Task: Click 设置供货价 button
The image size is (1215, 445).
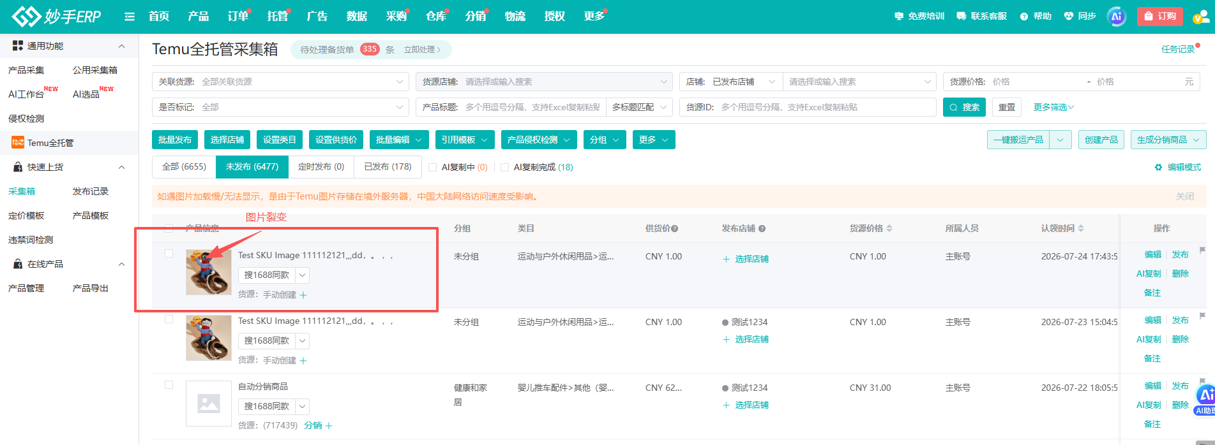Action: click(336, 140)
